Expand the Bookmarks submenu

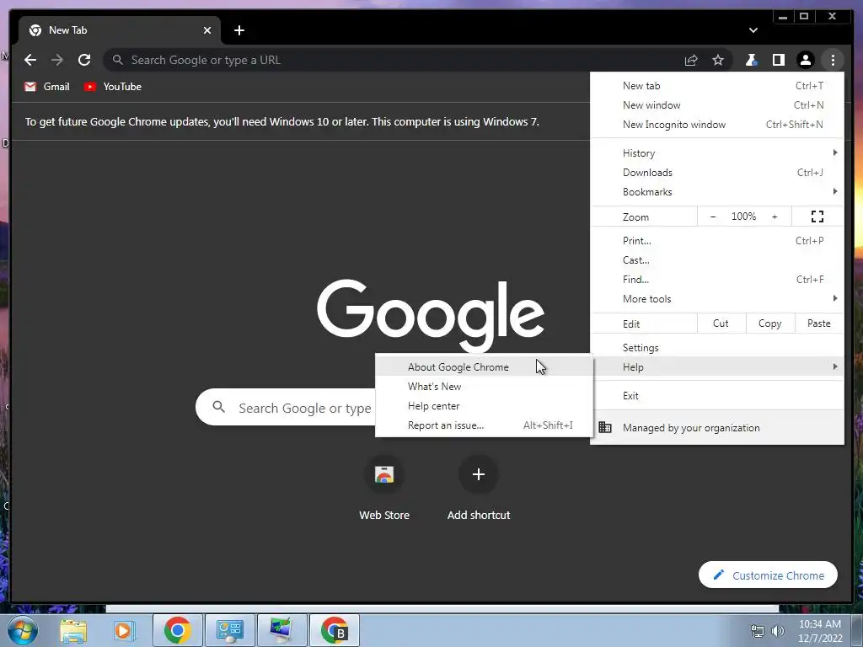[x=717, y=191]
